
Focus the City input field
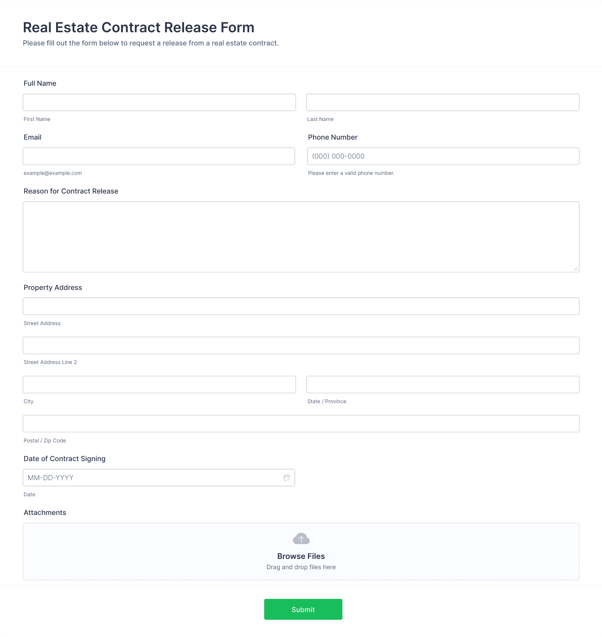159,384
